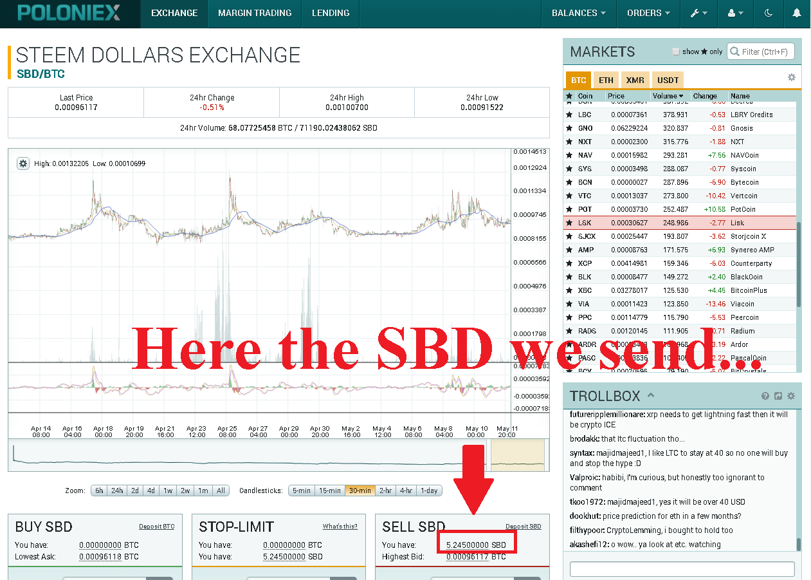Viewport: 811px width, 580px height.
Task: Toggle favorite star for VTC
Action: pos(569,196)
